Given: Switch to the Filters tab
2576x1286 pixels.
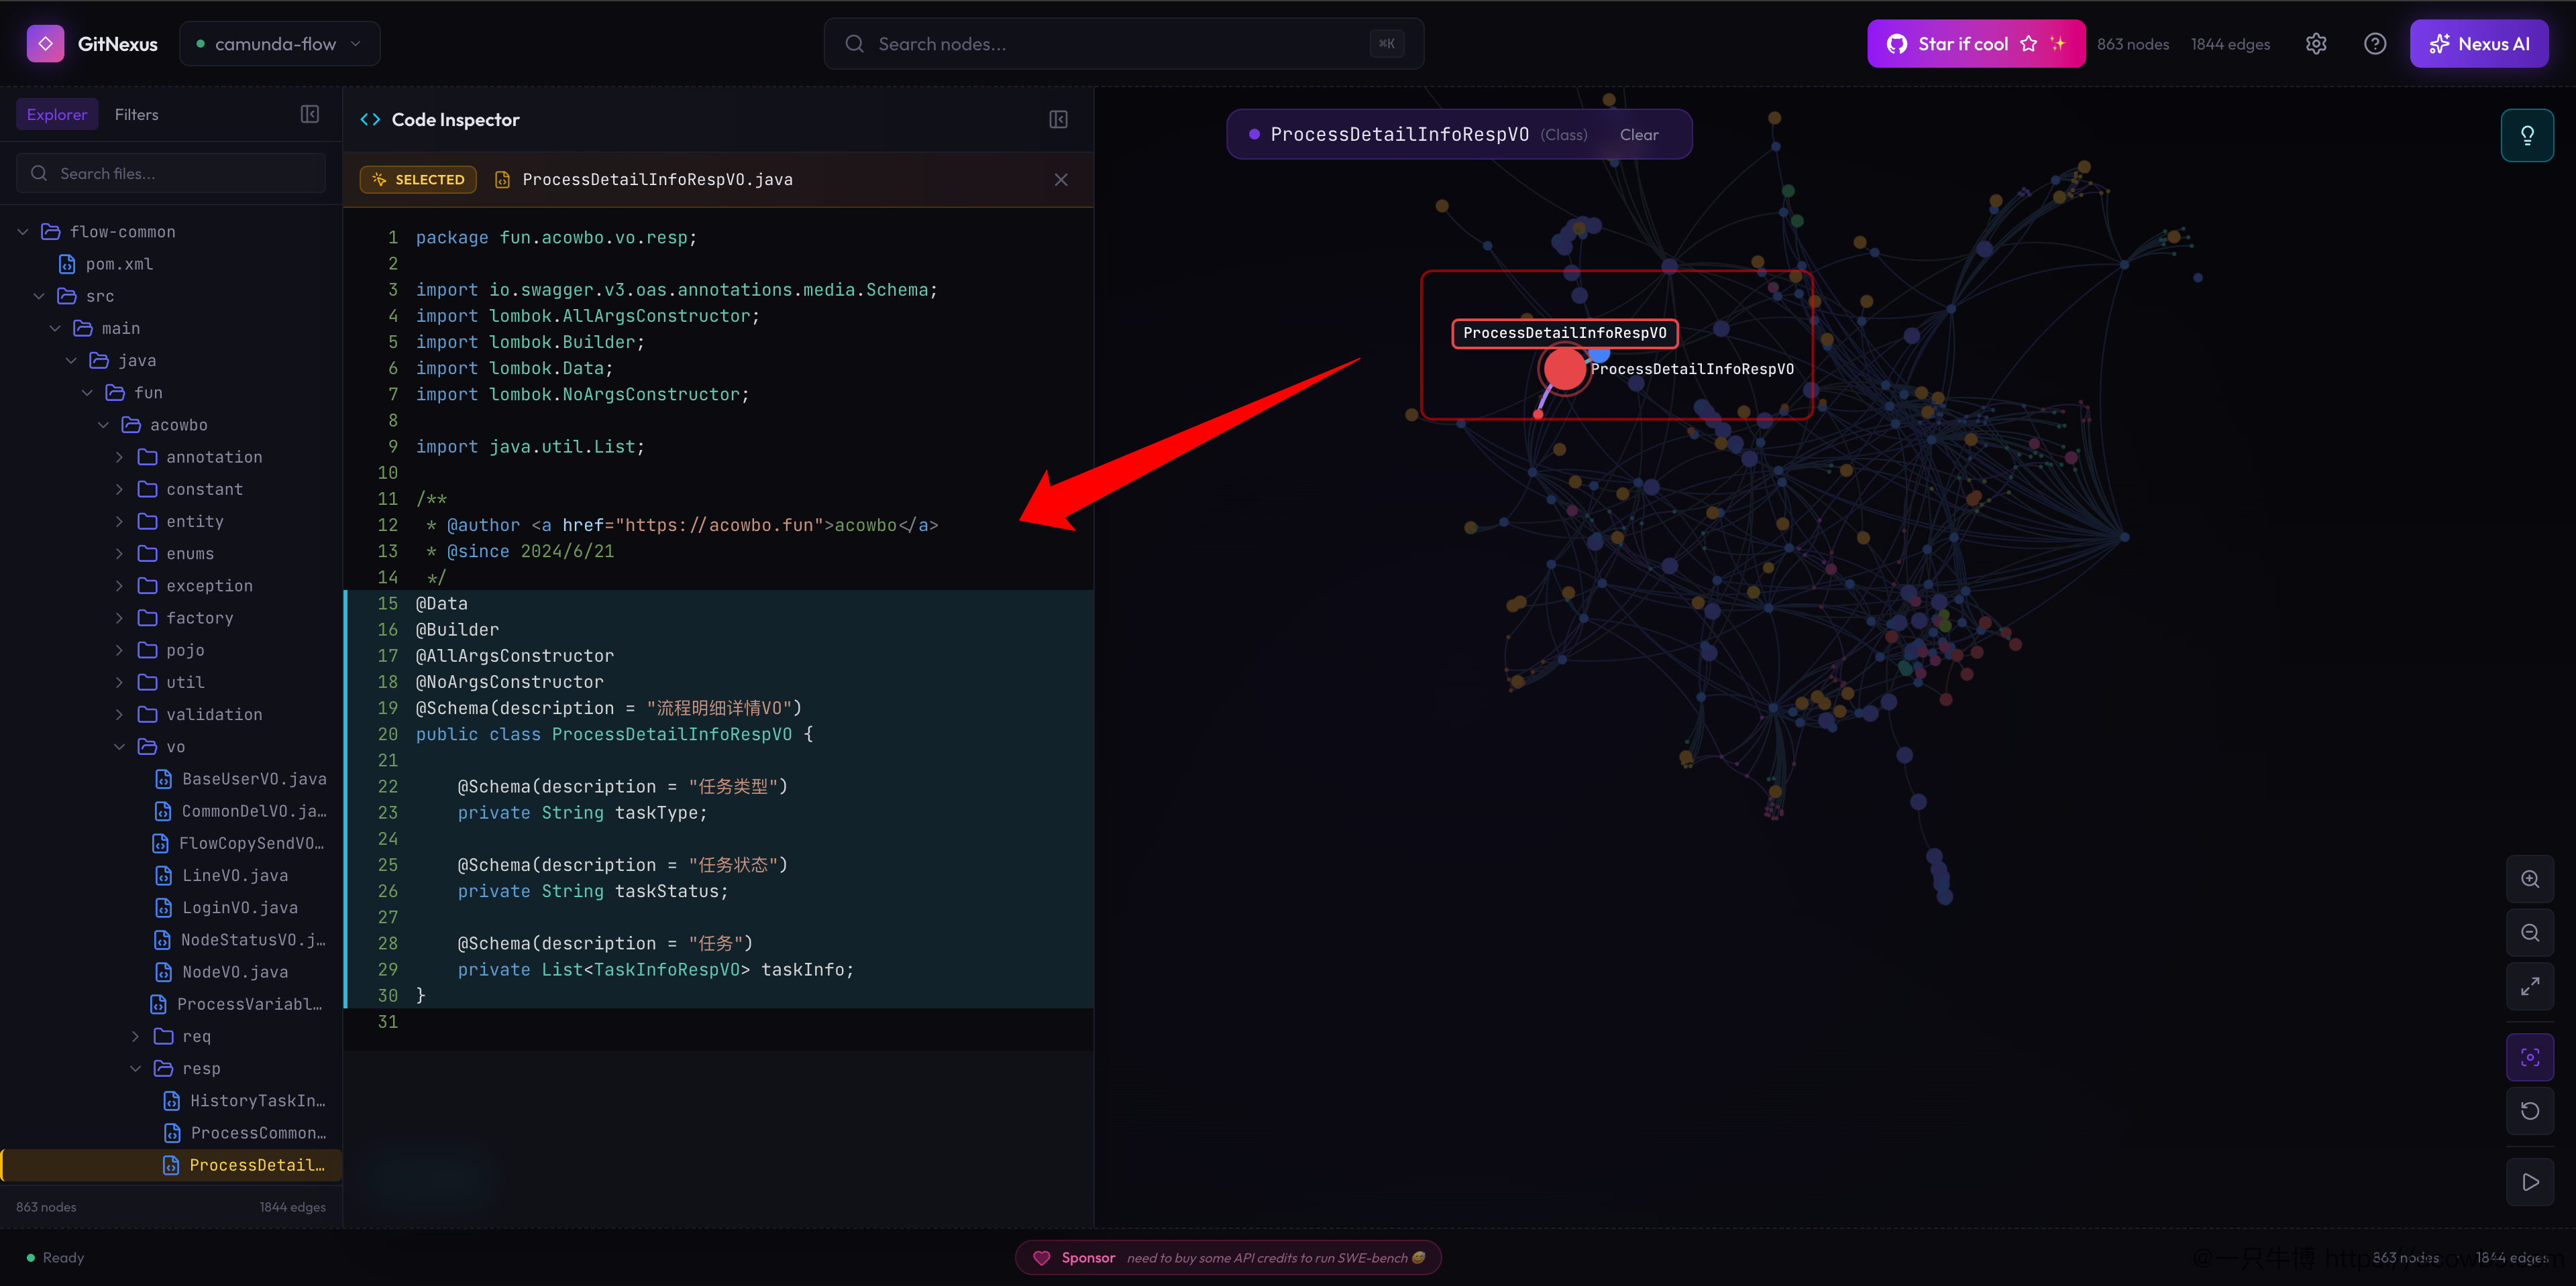Looking at the screenshot, I should pos(136,115).
